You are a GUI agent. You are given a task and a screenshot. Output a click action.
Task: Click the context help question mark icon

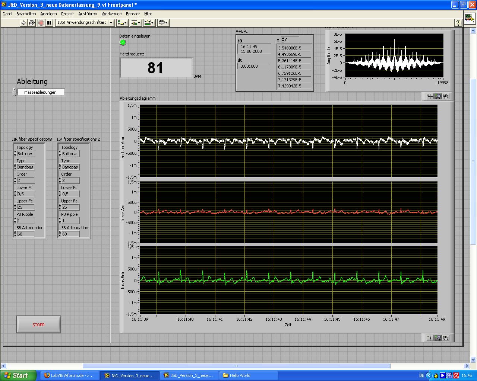(x=458, y=23)
